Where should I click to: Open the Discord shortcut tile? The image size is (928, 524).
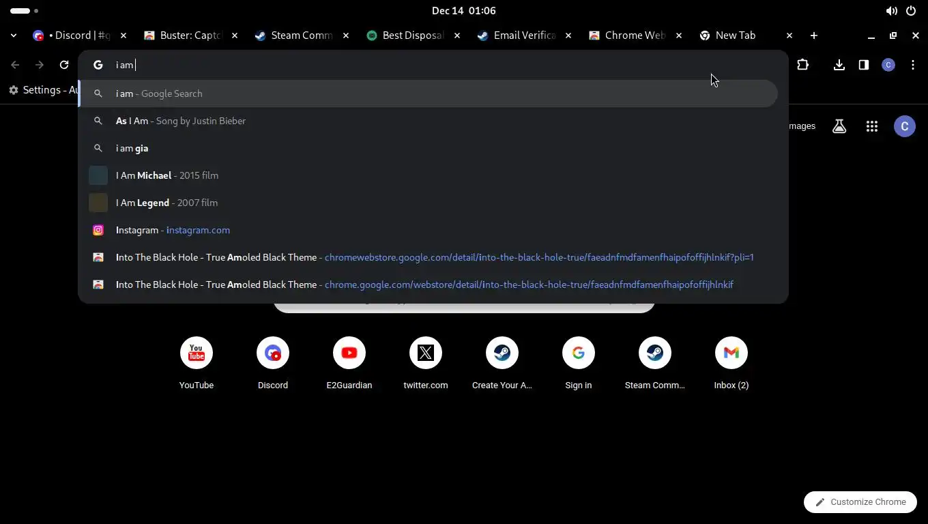[x=273, y=364]
